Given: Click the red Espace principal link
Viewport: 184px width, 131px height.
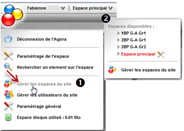Looking at the screenshot, I should (x=138, y=54).
